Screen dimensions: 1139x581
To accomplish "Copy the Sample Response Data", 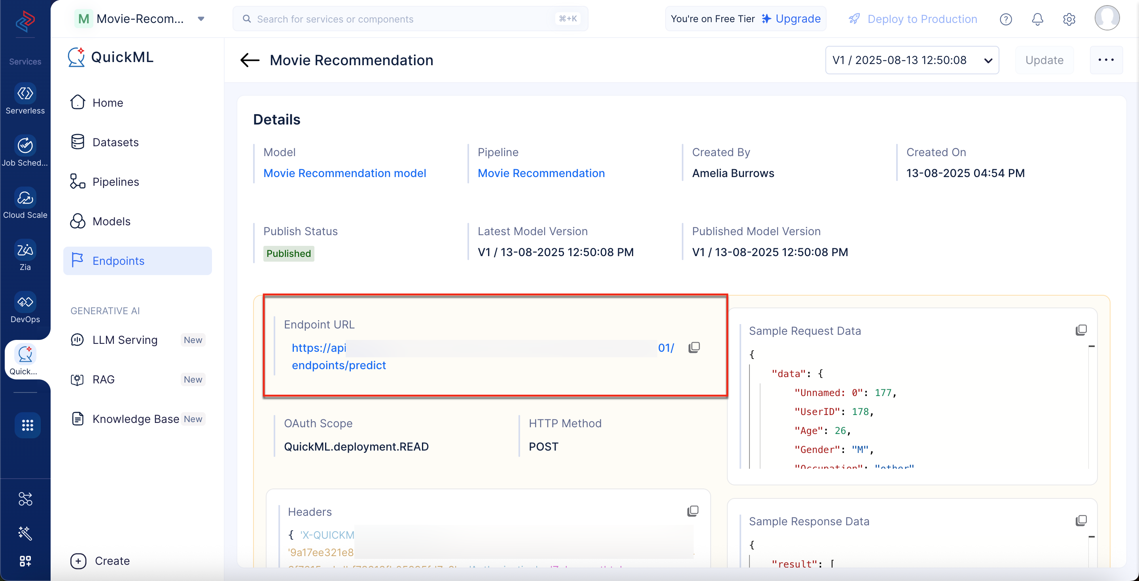I will 1081,521.
